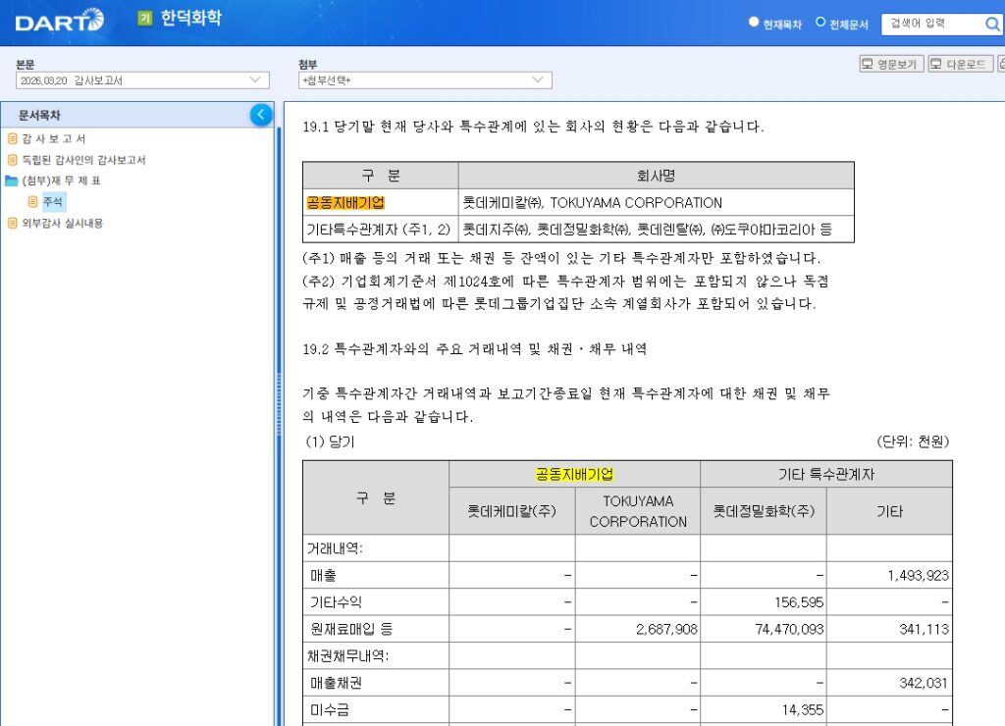Select the 현재목차 radio option

[x=754, y=23]
